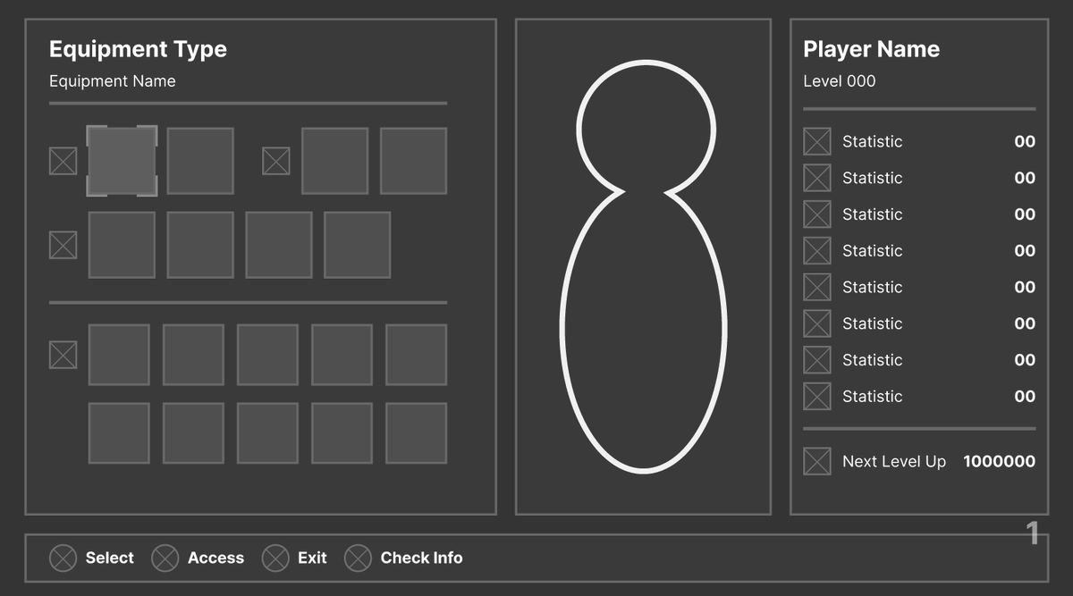Select the middle slot in the upper five-slot row
The height and width of the screenshot is (596, 1073).
267,355
